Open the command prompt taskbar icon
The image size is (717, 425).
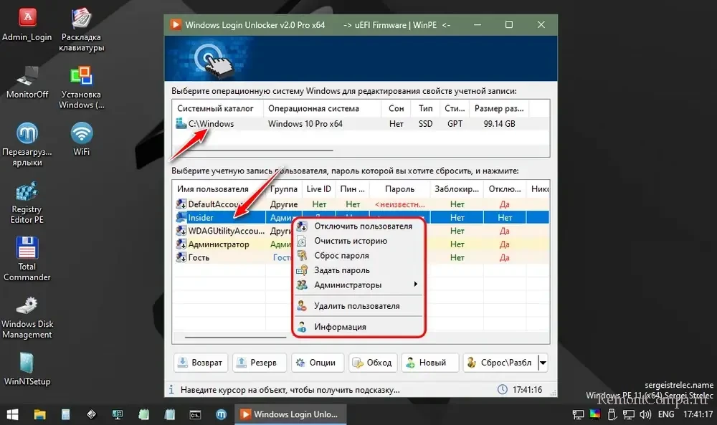click(x=195, y=414)
